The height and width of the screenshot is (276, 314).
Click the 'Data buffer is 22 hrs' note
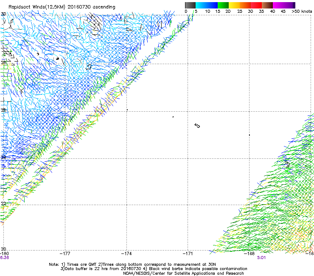pyautogui.click(x=154, y=269)
